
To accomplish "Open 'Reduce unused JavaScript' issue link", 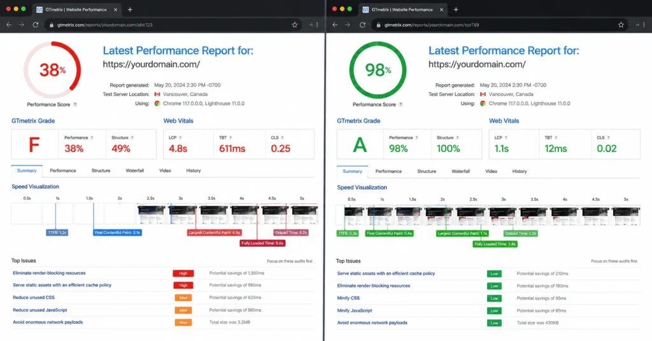I will [40, 310].
